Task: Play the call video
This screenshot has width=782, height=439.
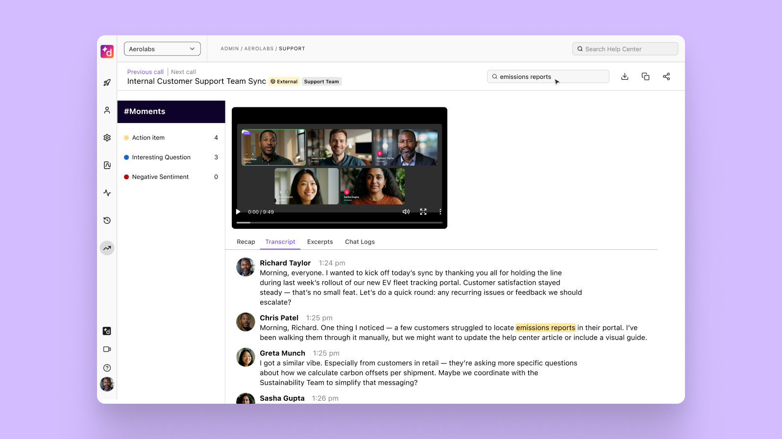Action: (238, 212)
